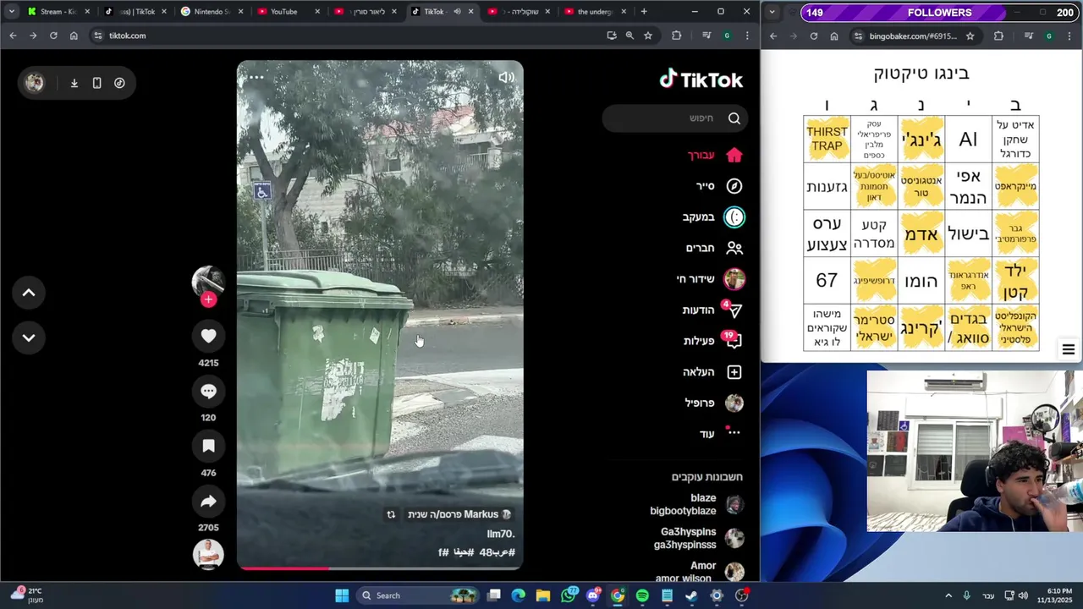Open followed account Amor
Viewport: 1083px width, 609px height.
[x=700, y=572]
